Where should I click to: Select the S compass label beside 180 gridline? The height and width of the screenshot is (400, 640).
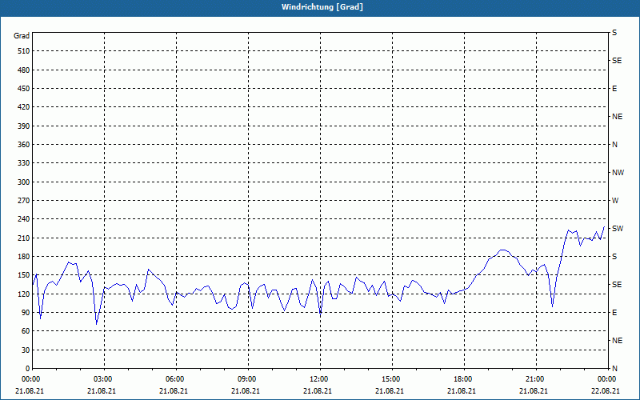click(x=614, y=257)
